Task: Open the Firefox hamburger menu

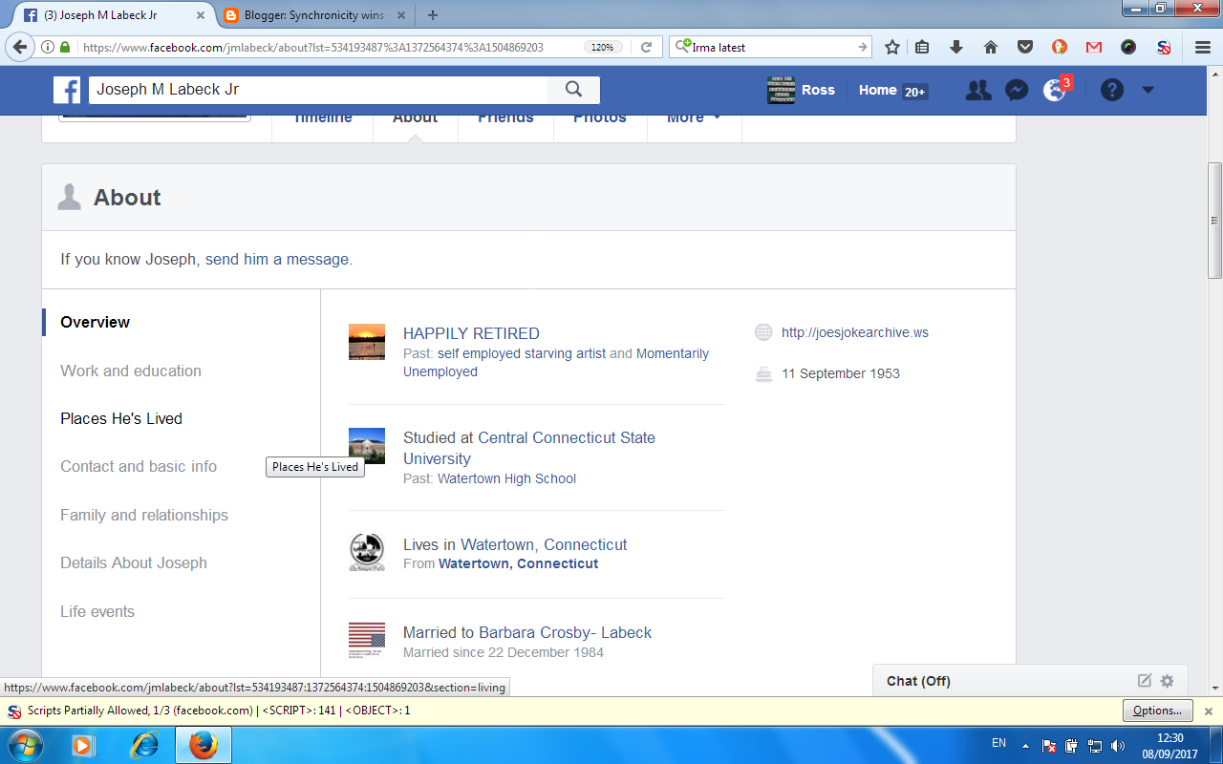Action: tap(1203, 47)
